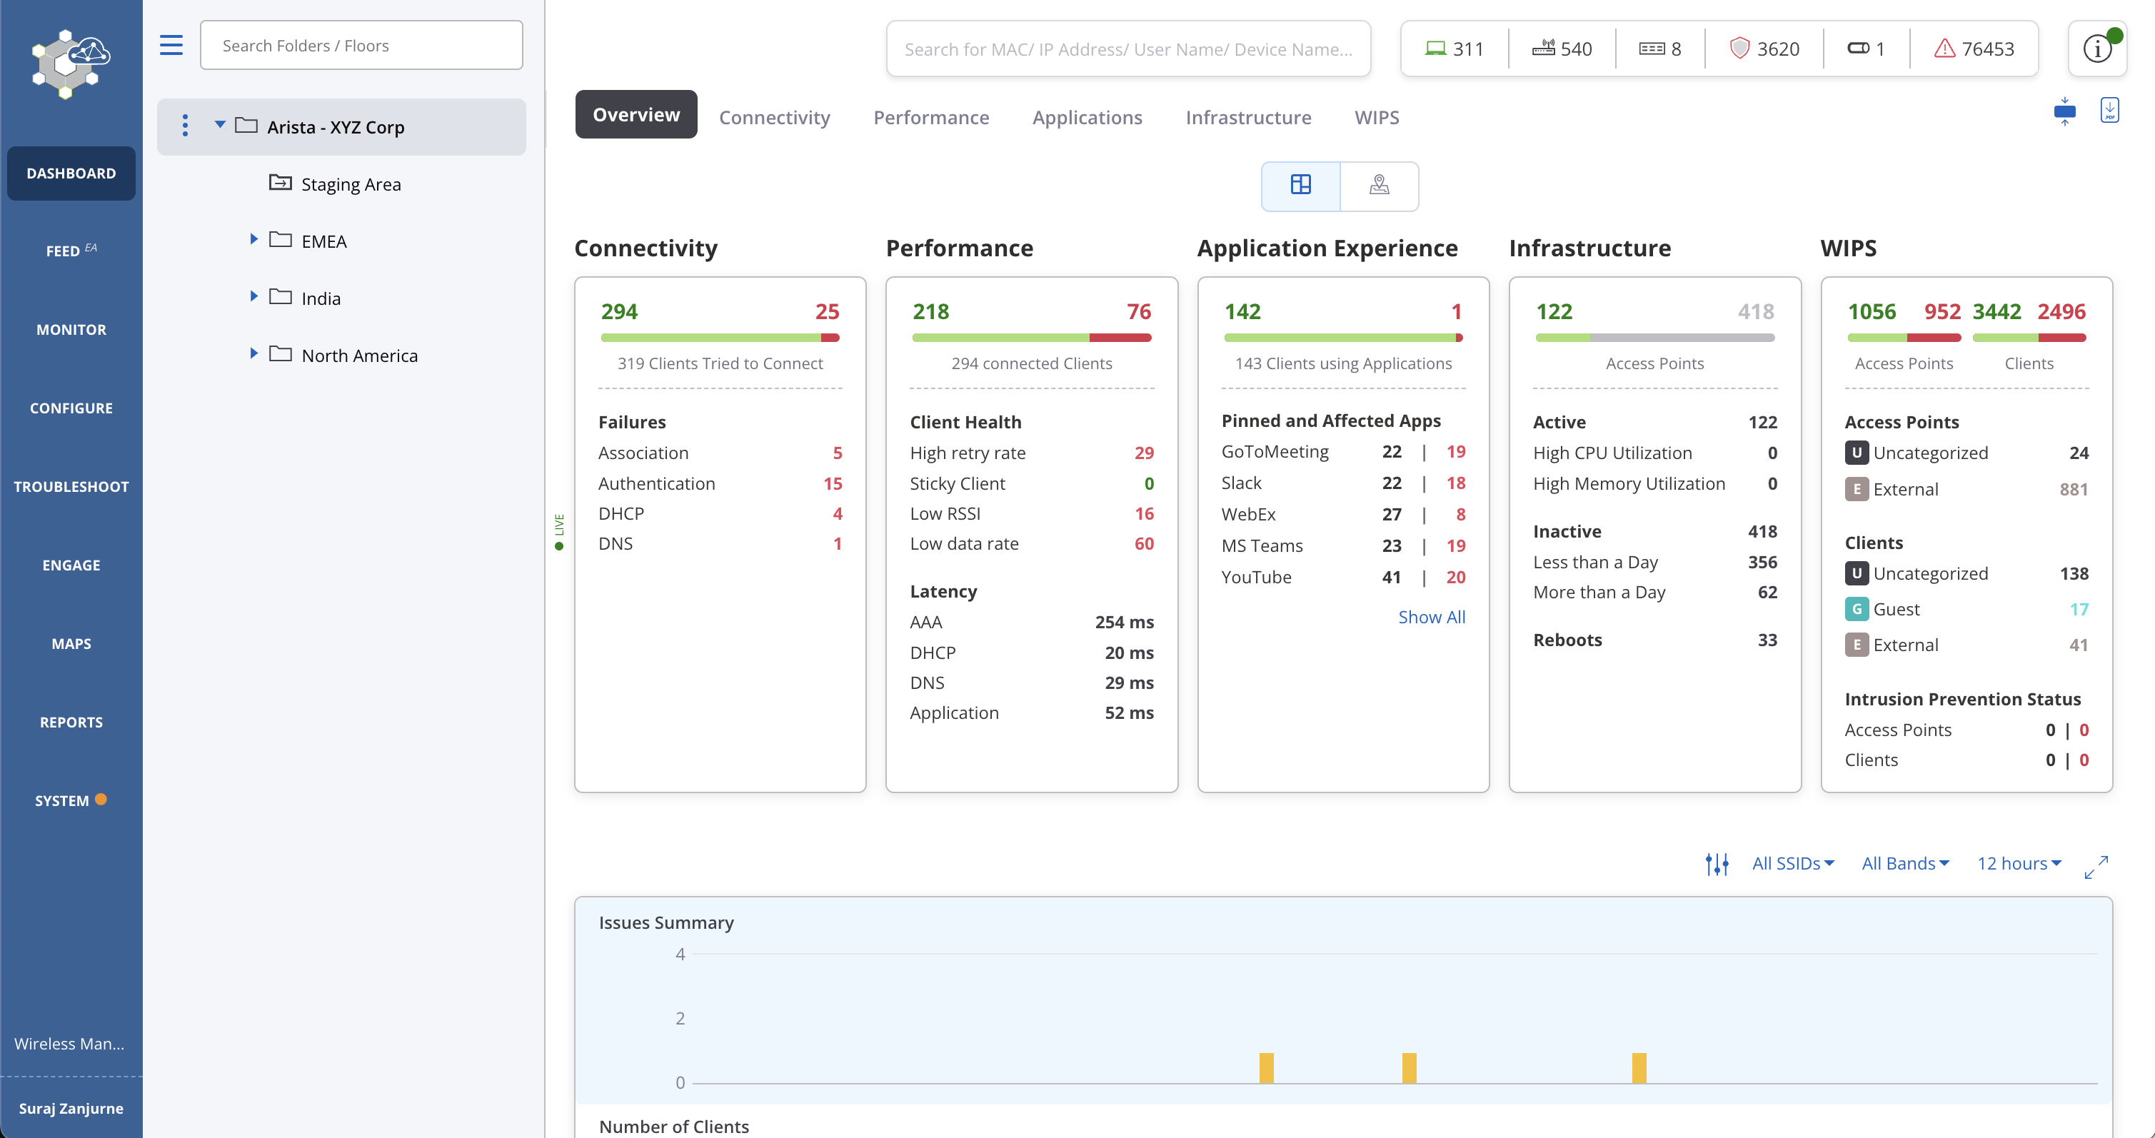Download the dashboard as PDF
This screenshot has width=2155, height=1138.
(x=2109, y=109)
